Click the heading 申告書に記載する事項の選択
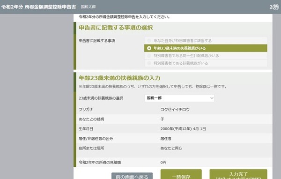Image resolution: width=281 pixels, height=179 pixels. point(116,28)
